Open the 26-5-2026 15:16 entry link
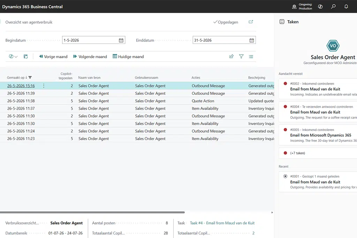 point(21,86)
